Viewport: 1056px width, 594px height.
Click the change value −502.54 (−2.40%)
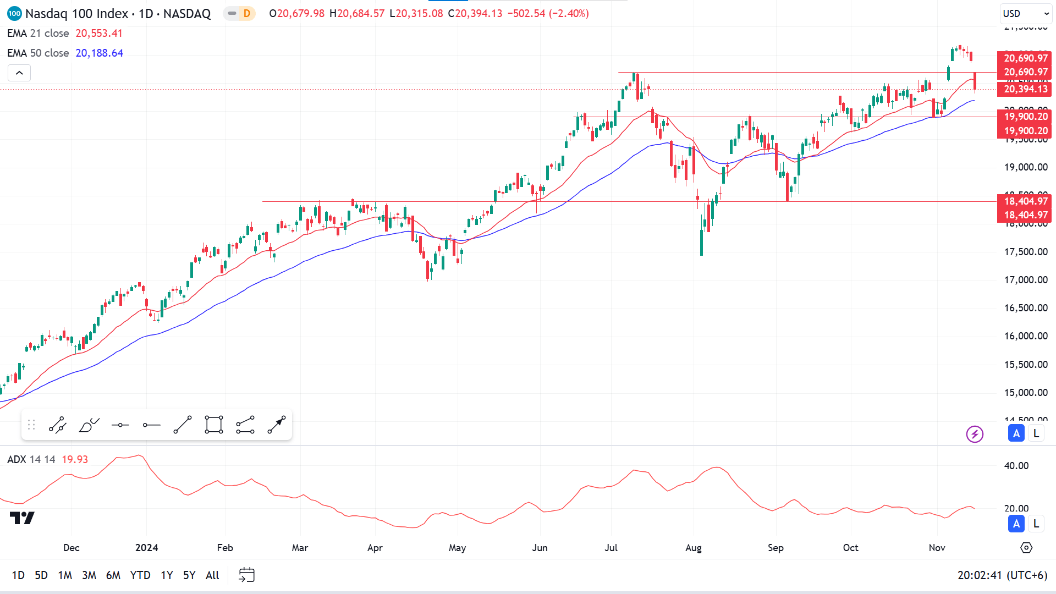(x=548, y=13)
